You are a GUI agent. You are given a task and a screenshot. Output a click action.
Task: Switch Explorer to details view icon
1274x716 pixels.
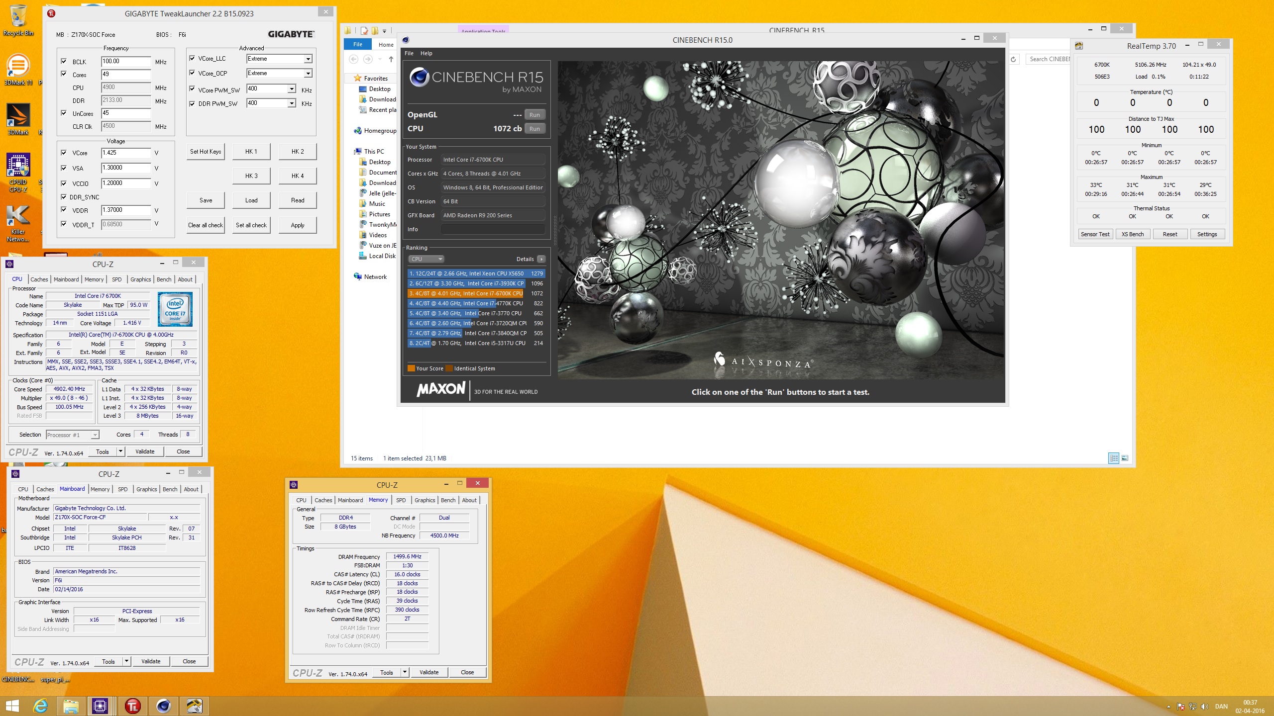click(x=1114, y=458)
